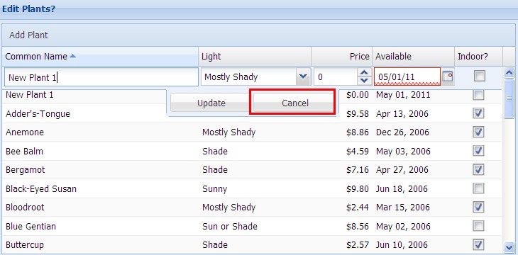Uncheck Indoor checkbox for Anemone

479,132
